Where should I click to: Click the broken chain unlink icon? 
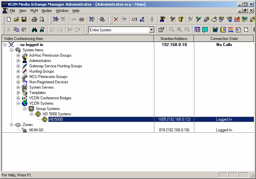82,20
